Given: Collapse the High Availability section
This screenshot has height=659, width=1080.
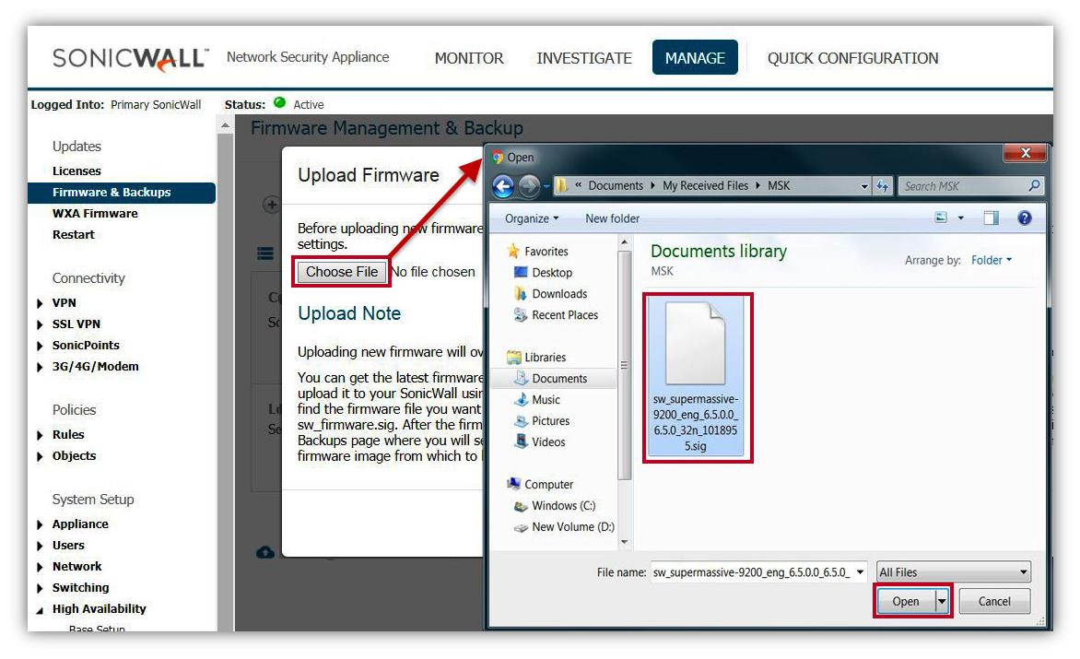Looking at the screenshot, I should click(40, 610).
